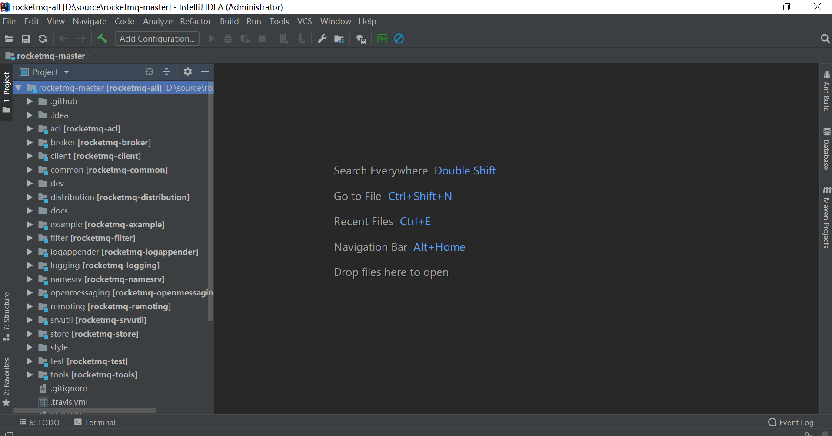Viewport: 832px width, 436px height.
Task: Open the Maven Projects side tool window
Action: (x=826, y=217)
